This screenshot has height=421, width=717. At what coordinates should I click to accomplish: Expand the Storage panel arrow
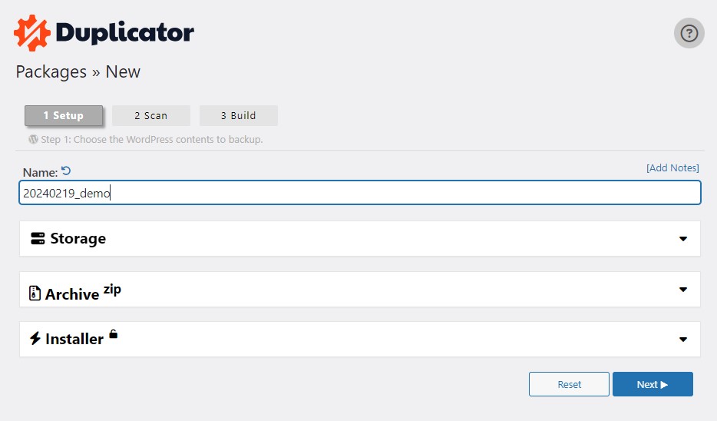point(683,239)
